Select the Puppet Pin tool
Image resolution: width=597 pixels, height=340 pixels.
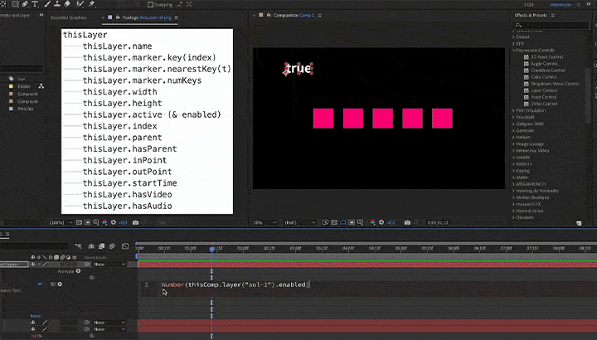(x=92, y=4)
